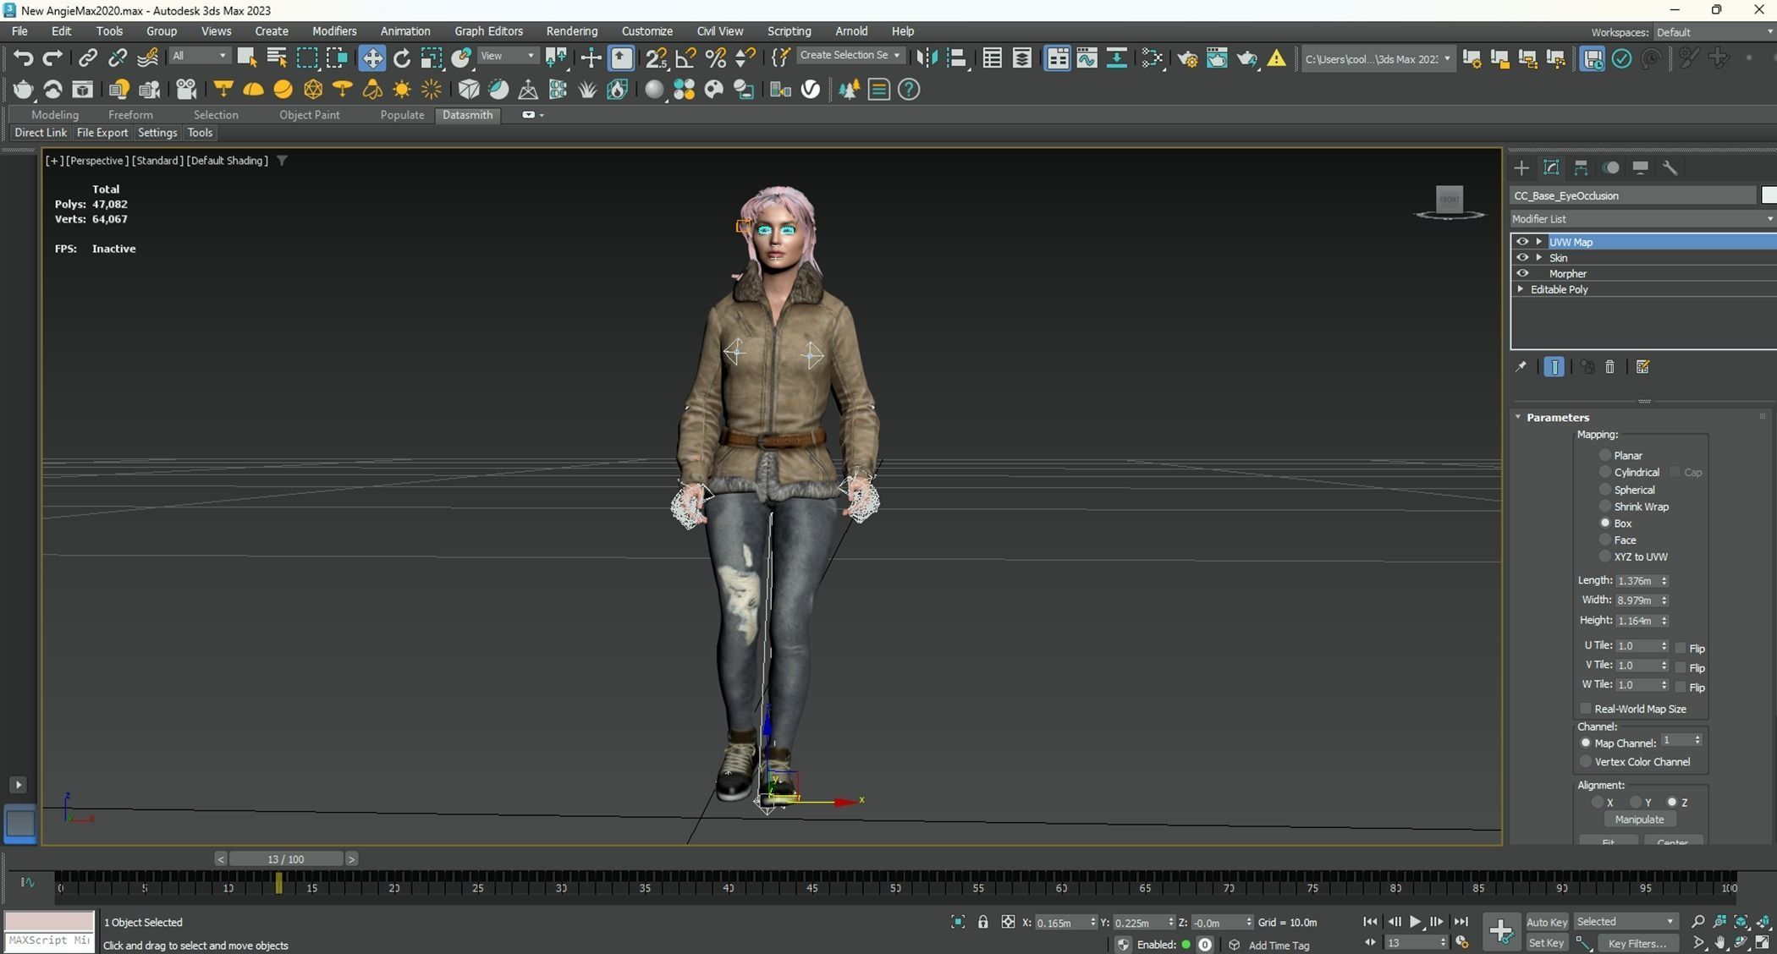Click the object color swatch

(1769, 195)
